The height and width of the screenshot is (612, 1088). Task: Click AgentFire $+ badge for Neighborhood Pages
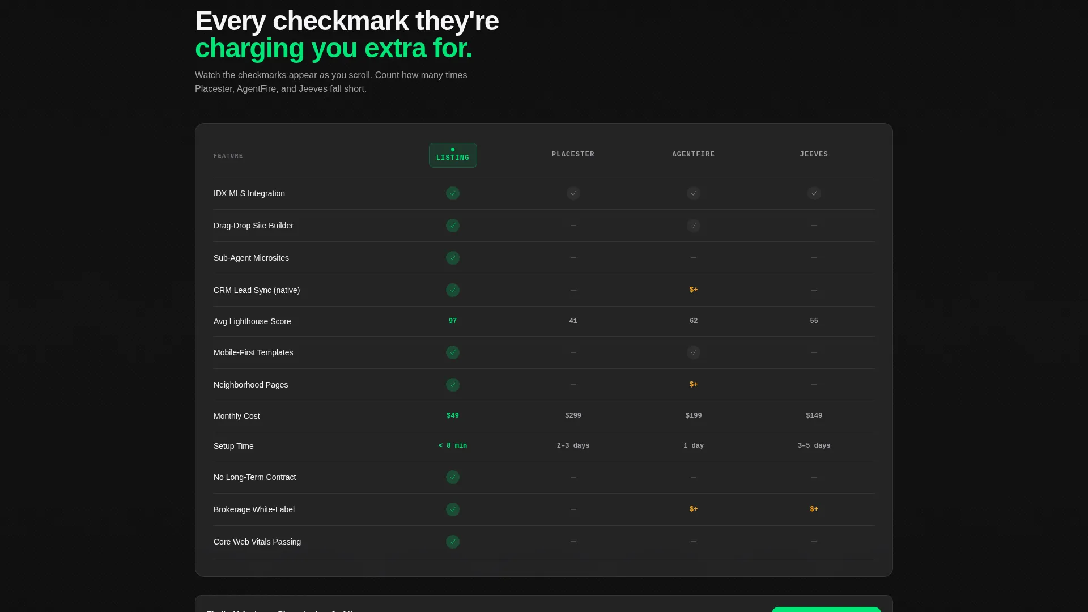(694, 384)
